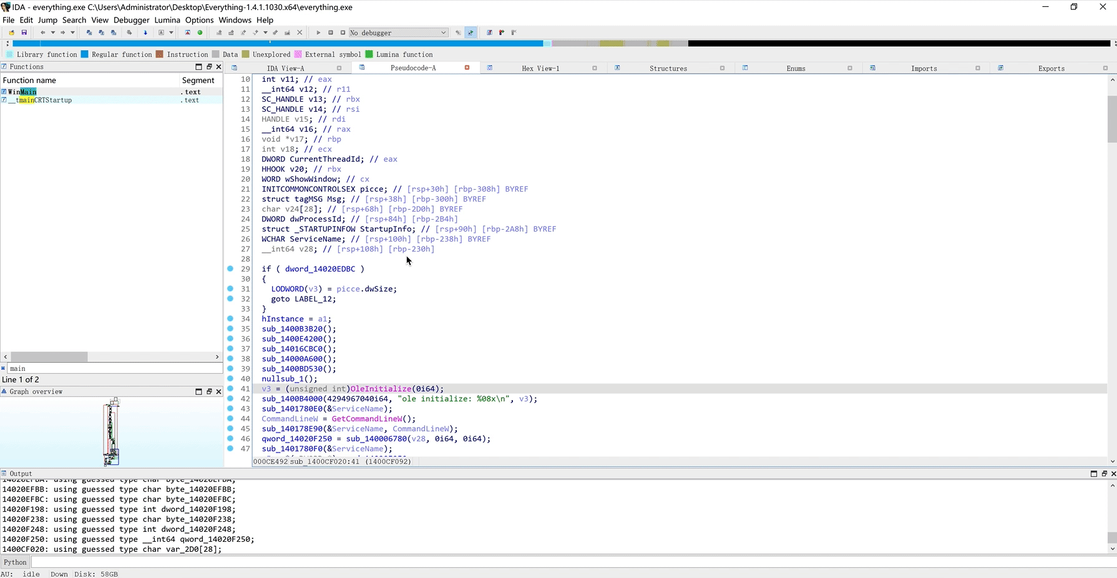
Task: Click the Open file toolbar icon
Action: [11, 32]
